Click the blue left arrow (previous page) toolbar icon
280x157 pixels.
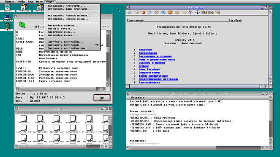click(x=150, y=13)
